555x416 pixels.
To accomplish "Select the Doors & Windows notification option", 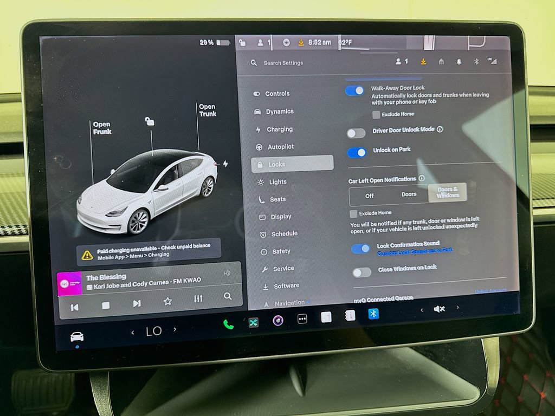I will 448,192.
